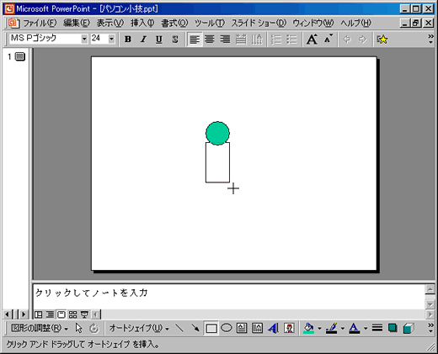Open fill color dropdown arrow
The width and height of the screenshot is (438, 354).
tap(319, 328)
